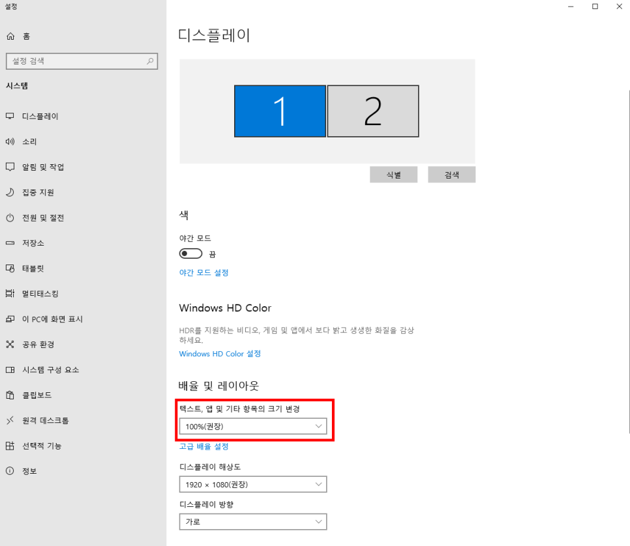Click the 선택적 기능 icon
The width and height of the screenshot is (630, 546).
click(x=10, y=446)
